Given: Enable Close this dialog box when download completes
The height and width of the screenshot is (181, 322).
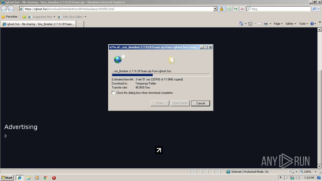Looking at the screenshot, I should click(x=113, y=93).
